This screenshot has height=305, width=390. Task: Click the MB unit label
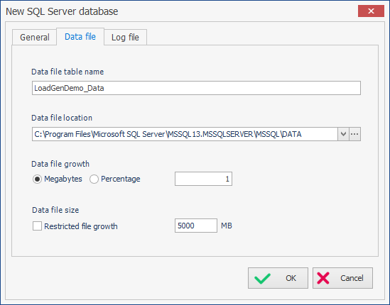coord(227,226)
